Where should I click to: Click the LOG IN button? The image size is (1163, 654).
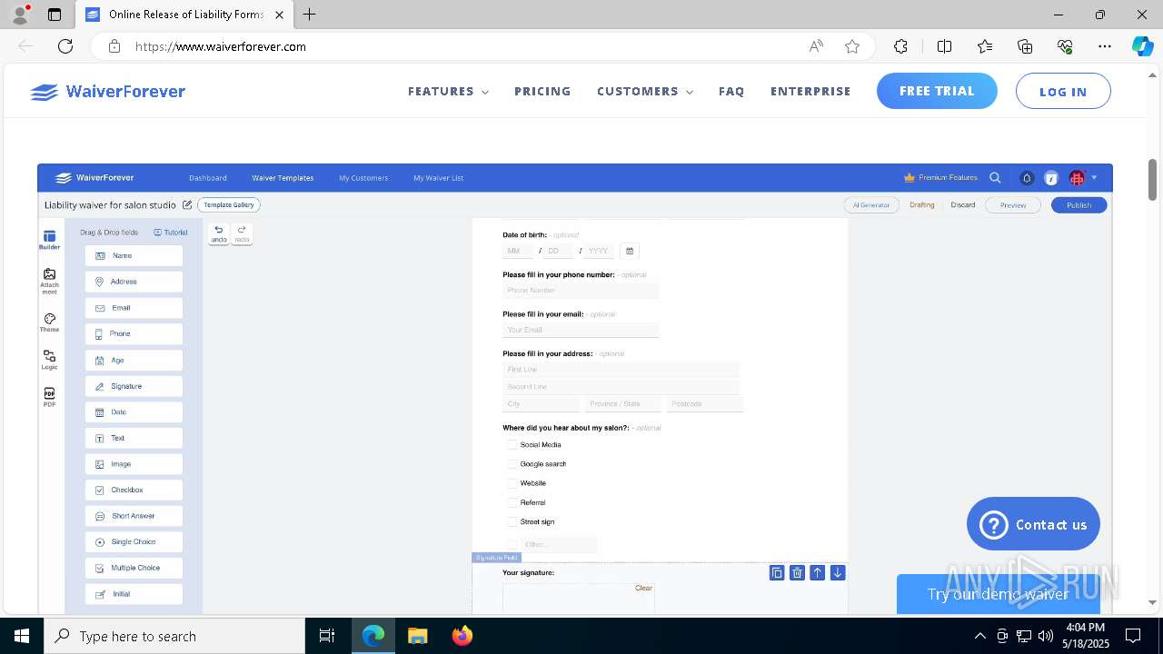[x=1063, y=91]
